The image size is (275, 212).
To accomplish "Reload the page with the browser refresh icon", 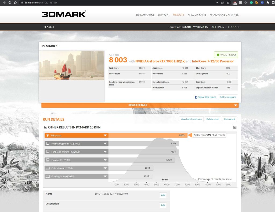I will click(x=10, y=3).
